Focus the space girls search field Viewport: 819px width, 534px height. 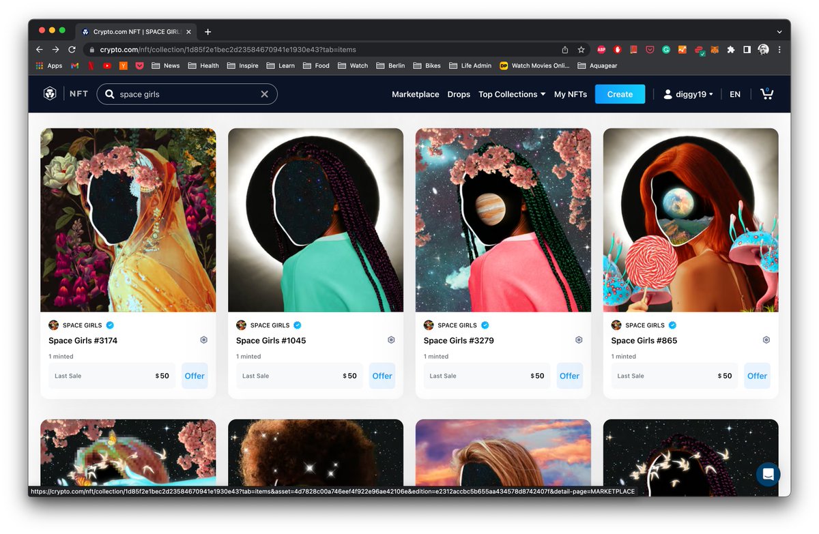click(x=187, y=94)
